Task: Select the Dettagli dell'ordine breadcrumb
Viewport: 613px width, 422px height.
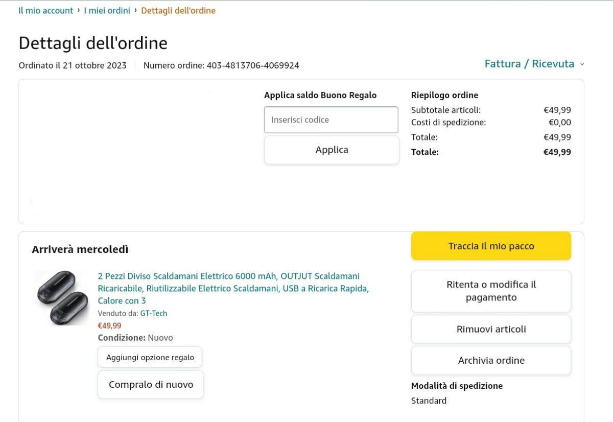Action: (x=178, y=10)
